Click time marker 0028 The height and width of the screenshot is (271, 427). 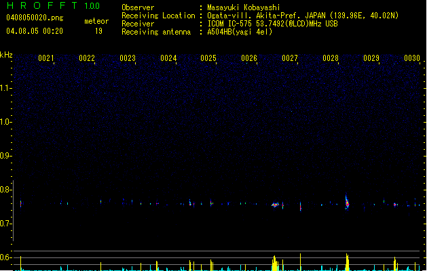pos(331,58)
